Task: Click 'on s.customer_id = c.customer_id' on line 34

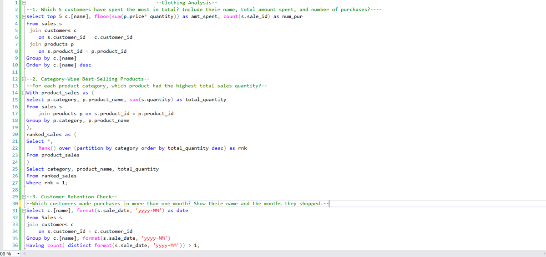Action: (x=86, y=232)
